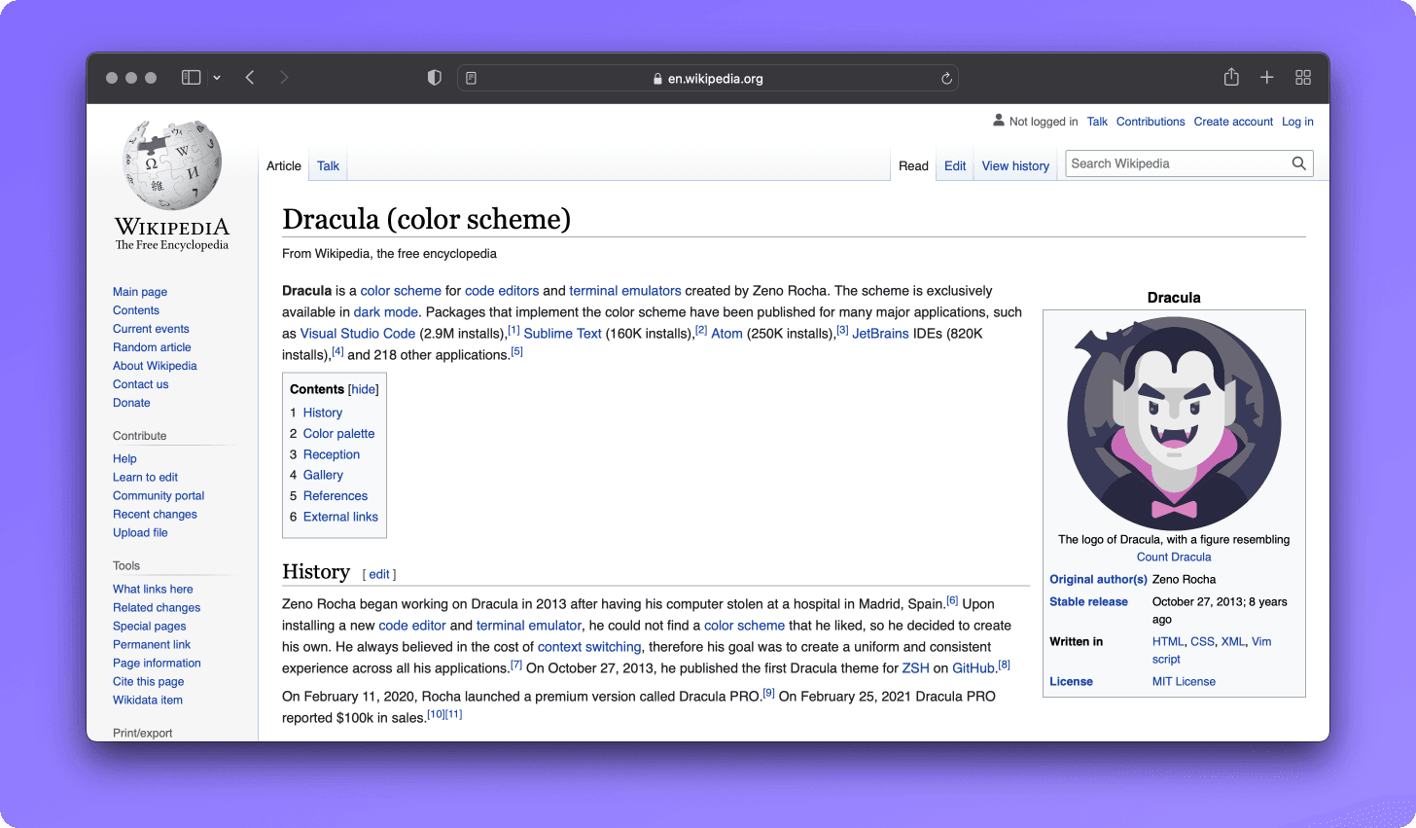
Task: Click the Share icon
Action: pyautogui.click(x=1231, y=76)
